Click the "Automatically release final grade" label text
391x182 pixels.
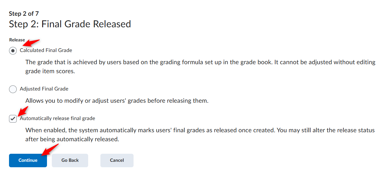pos(58,118)
